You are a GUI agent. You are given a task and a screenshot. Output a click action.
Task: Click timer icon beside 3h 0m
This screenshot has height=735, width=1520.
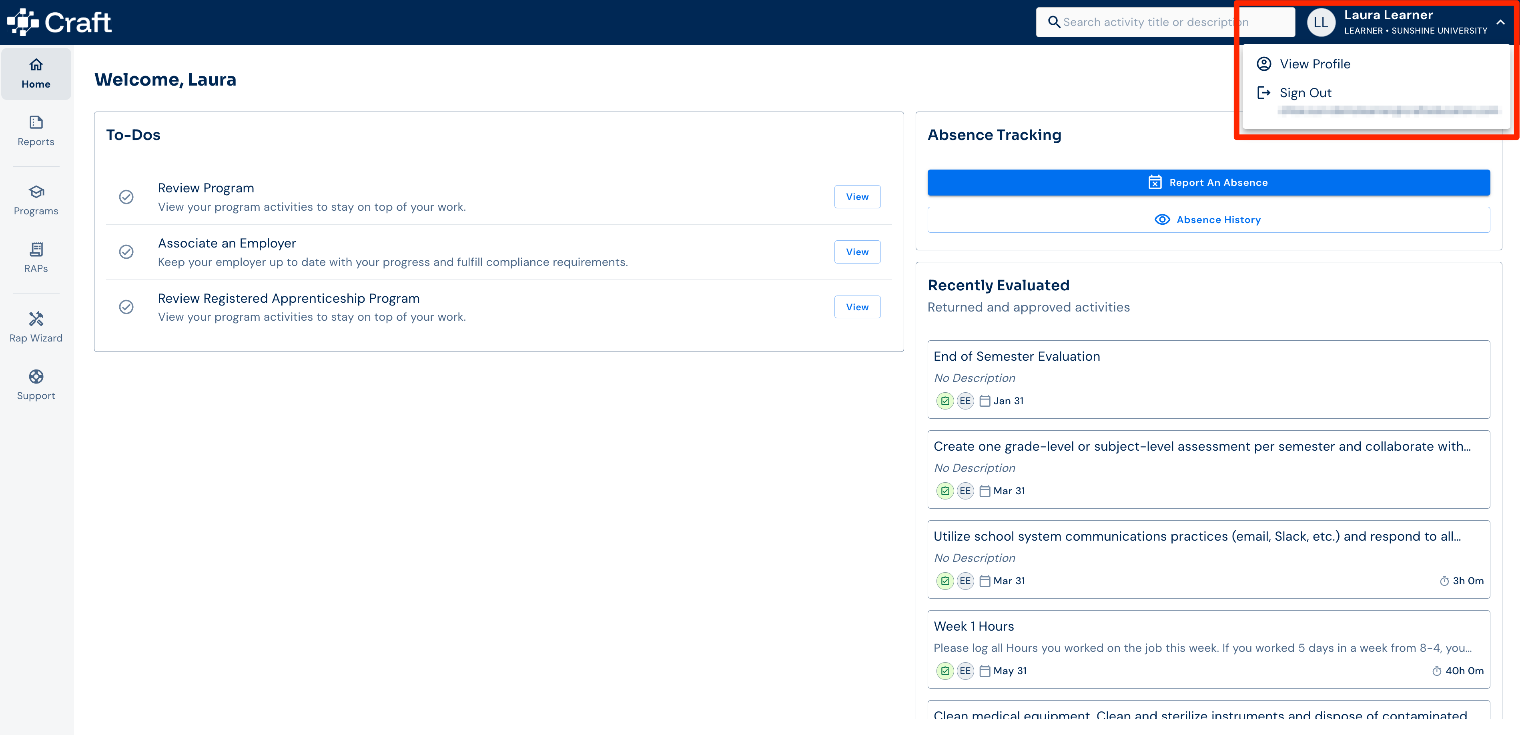[x=1444, y=581]
